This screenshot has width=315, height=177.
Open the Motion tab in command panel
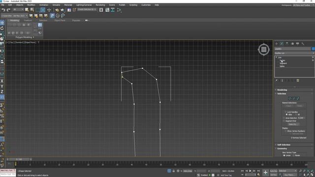tap(292, 44)
